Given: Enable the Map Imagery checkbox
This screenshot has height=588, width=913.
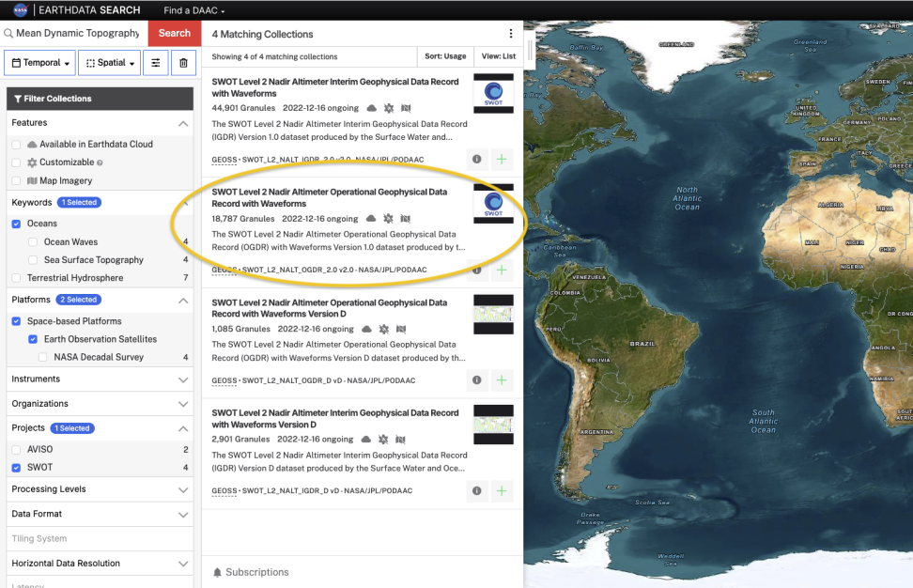Looking at the screenshot, I should pyautogui.click(x=16, y=180).
